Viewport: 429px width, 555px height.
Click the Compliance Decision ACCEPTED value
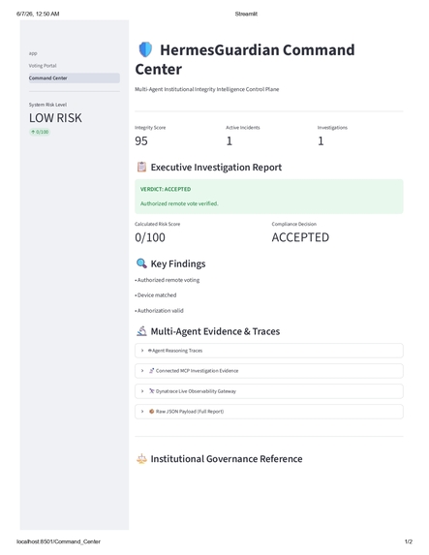pos(300,237)
